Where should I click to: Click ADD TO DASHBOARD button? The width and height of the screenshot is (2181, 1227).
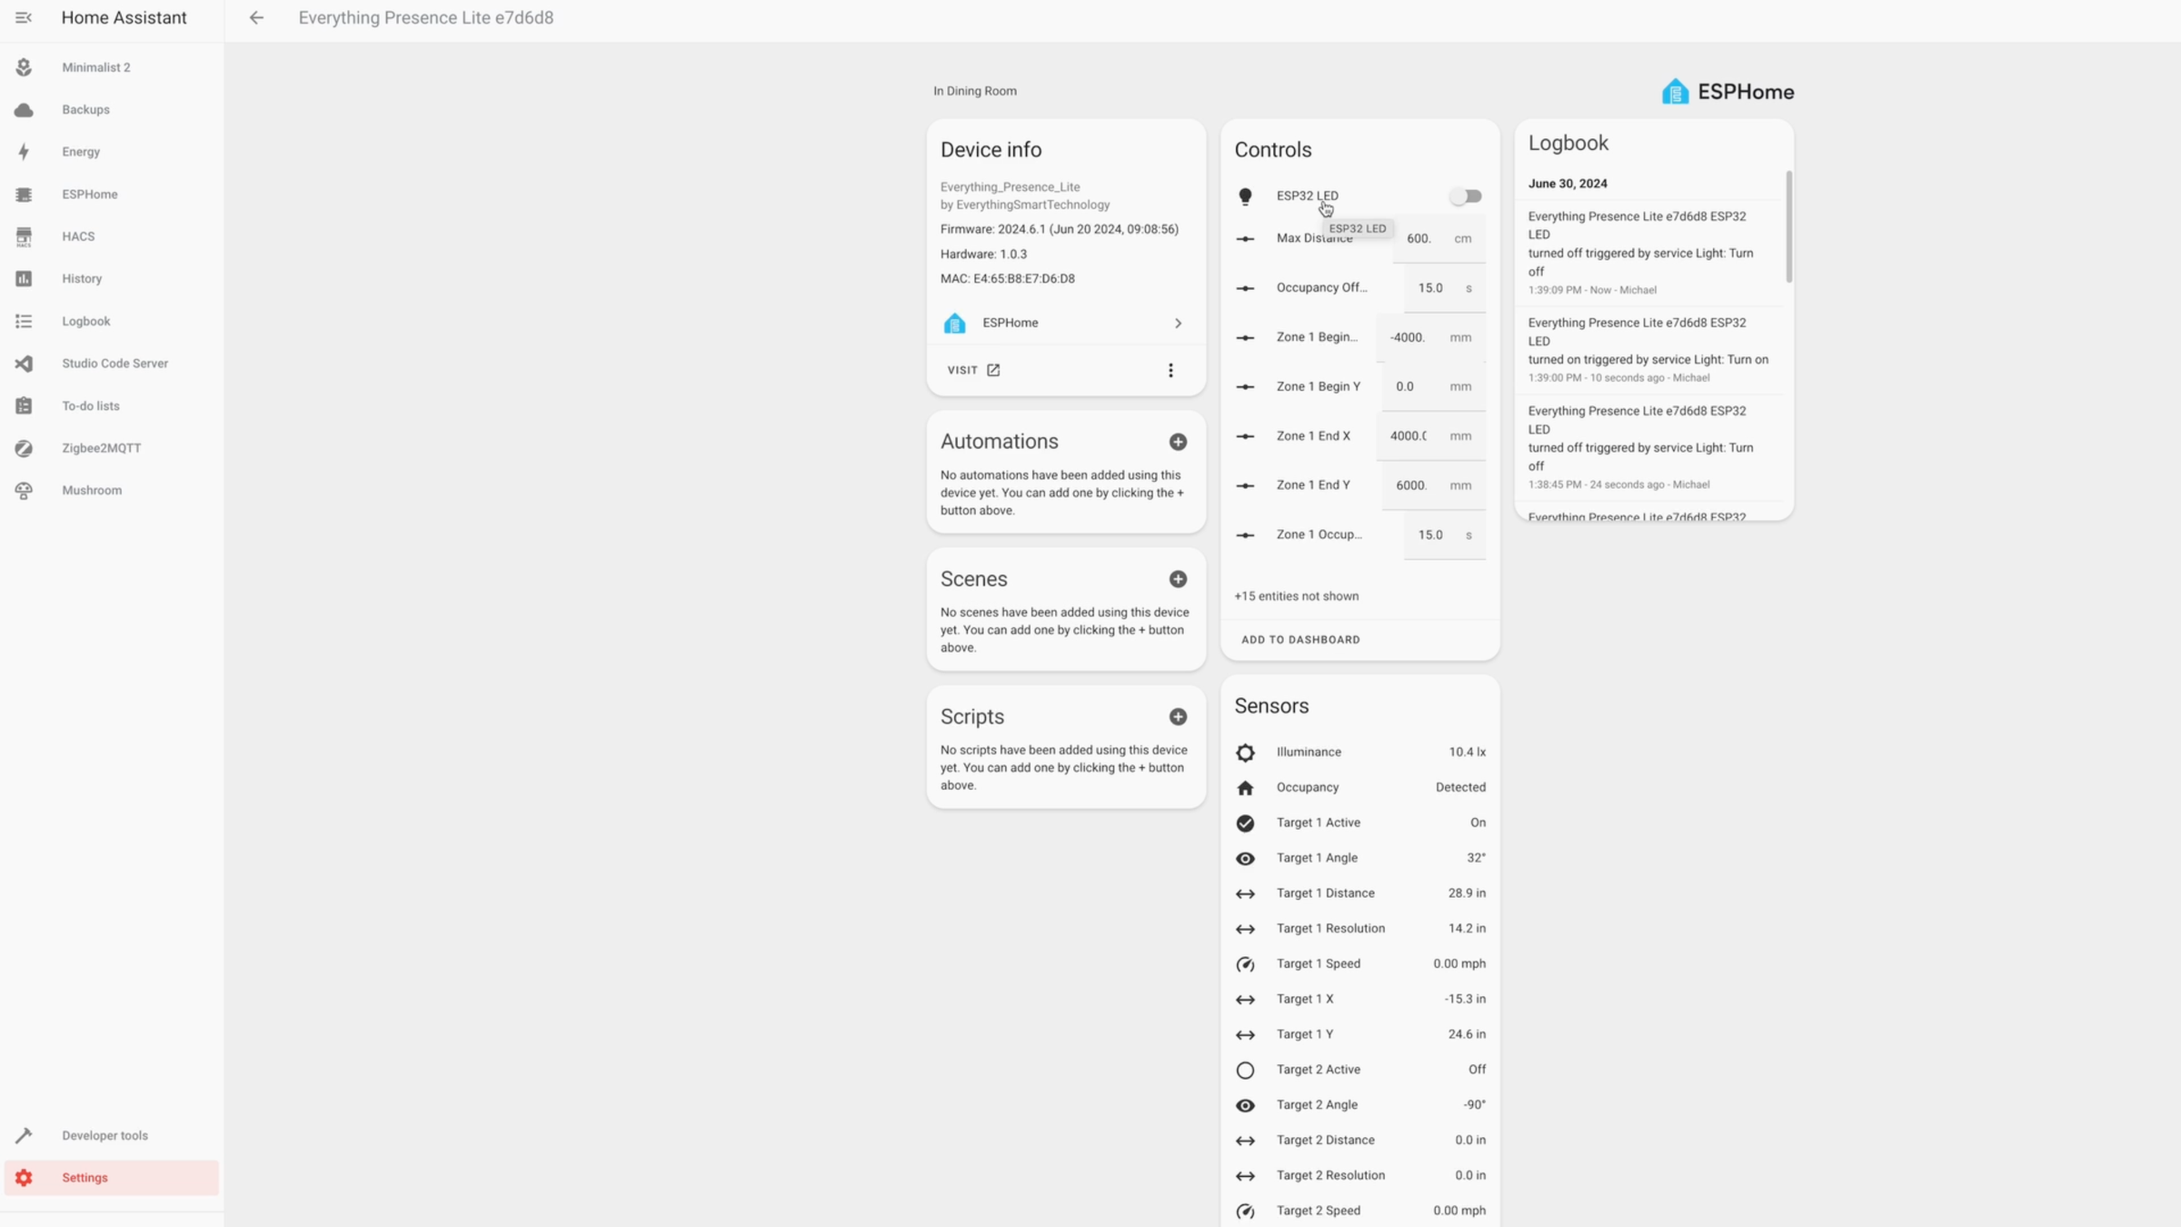[x=1300, y=640]
